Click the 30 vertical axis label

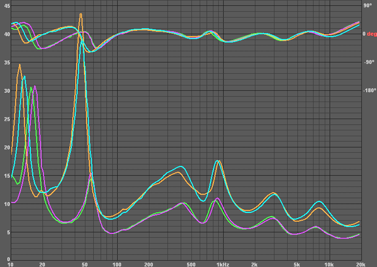tap(7, 91)
